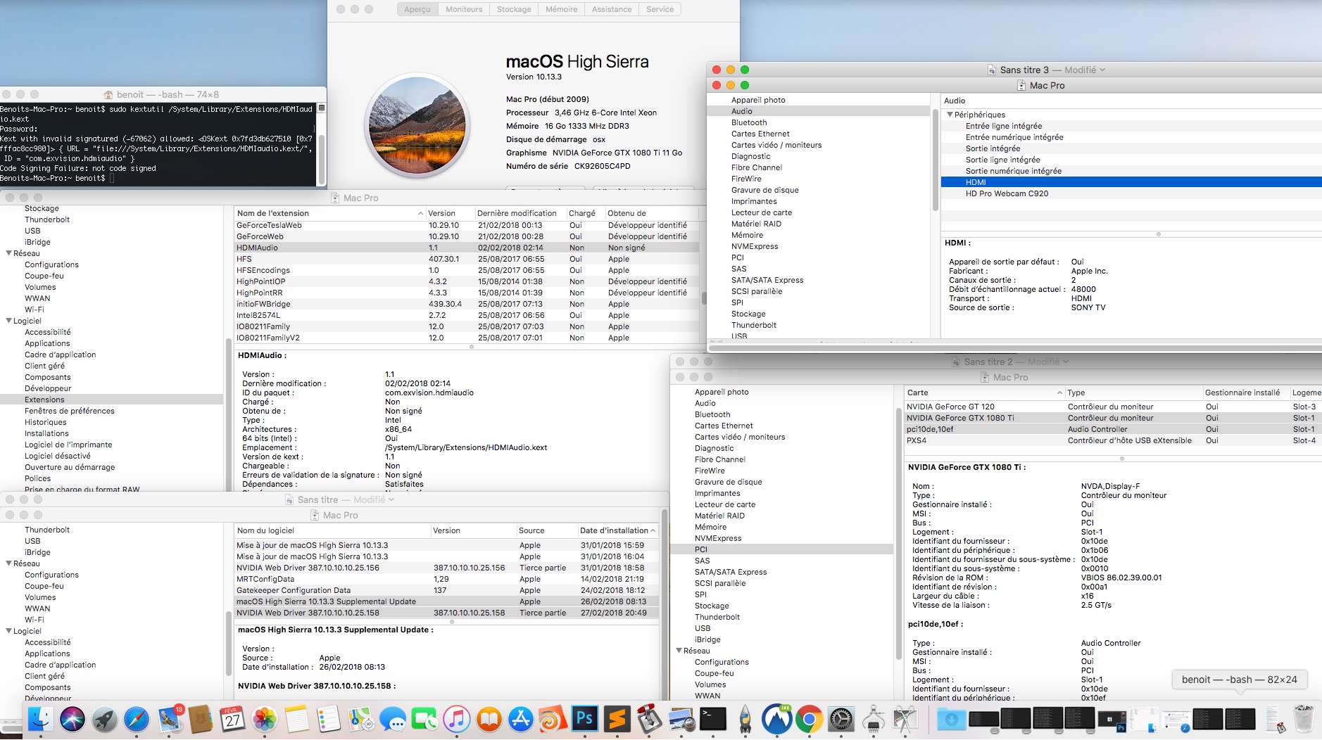
Task: Open System Preferences gear in dock
Action: tap(841, 720)
